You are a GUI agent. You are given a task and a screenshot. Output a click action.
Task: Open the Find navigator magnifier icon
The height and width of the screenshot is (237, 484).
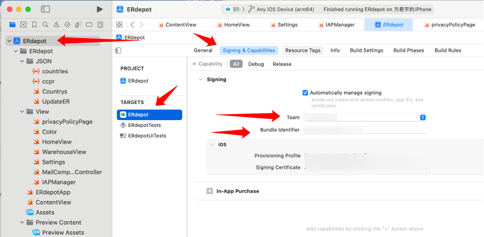pyautogui.click(x=45, y=25)
